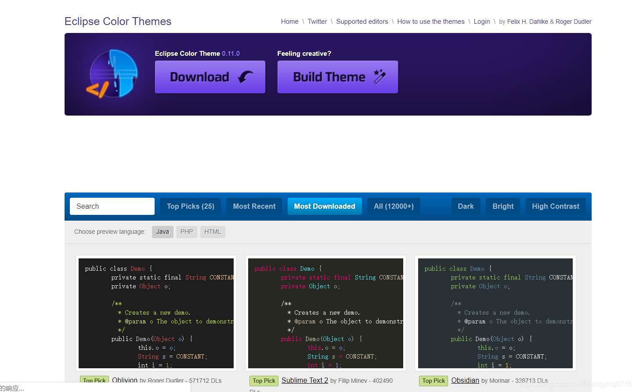Click the Feeling creative? heading
Screen dimensions: 636x392
(304, 54)
